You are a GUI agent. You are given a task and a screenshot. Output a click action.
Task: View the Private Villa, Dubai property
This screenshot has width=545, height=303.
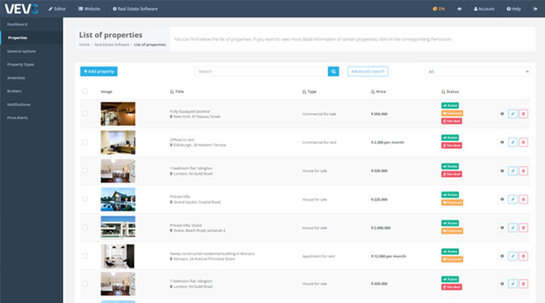502,228
